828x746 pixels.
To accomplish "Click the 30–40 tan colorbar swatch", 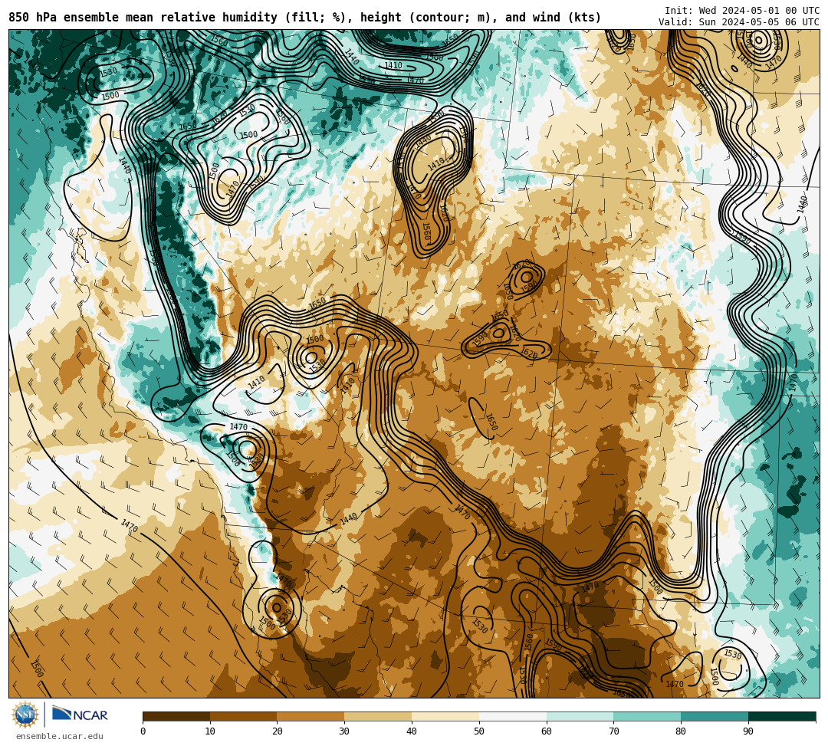I will pyautogui.click(x=378, y=716).
